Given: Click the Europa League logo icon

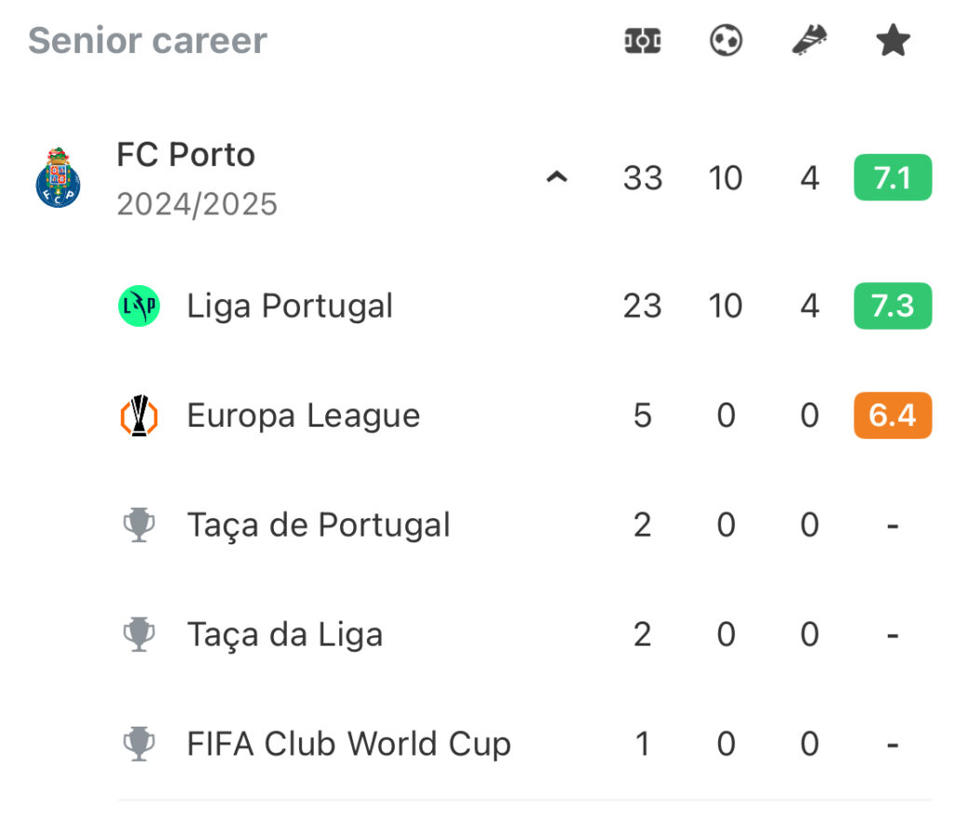Looking at the screenshot, I should tap(140, 415).
